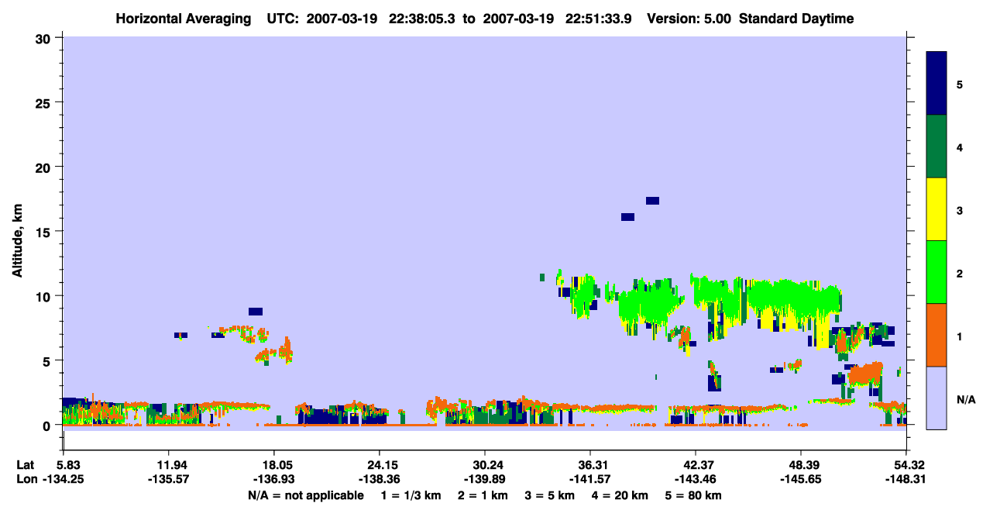Click the dark blue colorbar segment labeled 5

(937, 83)
